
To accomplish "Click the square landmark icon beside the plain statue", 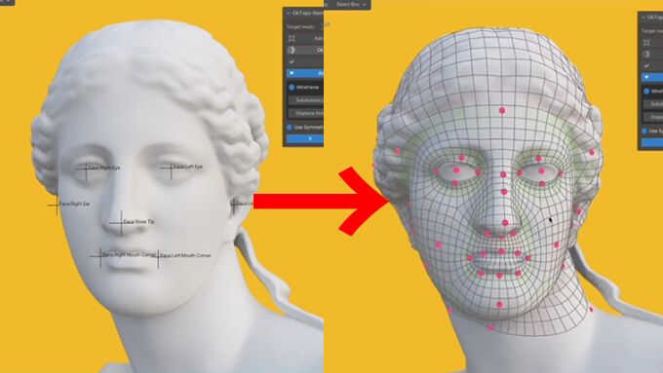I will [292, 38].
